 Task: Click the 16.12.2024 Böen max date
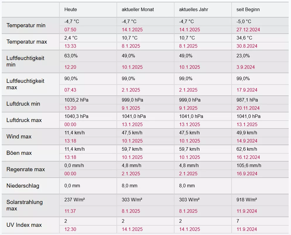248,157
